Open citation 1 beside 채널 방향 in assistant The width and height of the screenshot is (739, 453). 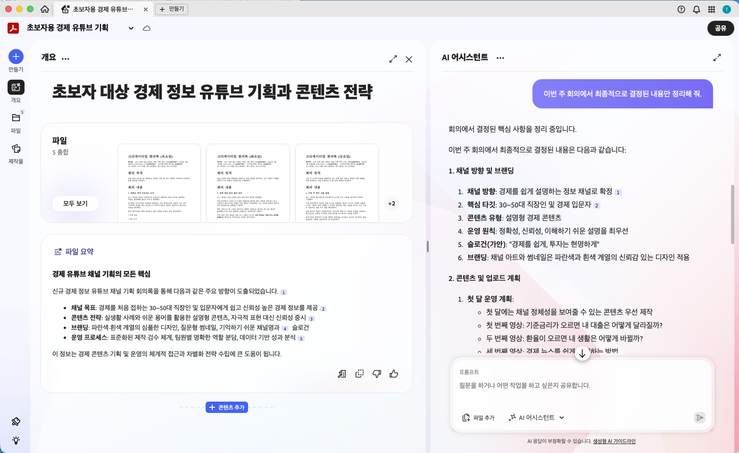(618, 192)
